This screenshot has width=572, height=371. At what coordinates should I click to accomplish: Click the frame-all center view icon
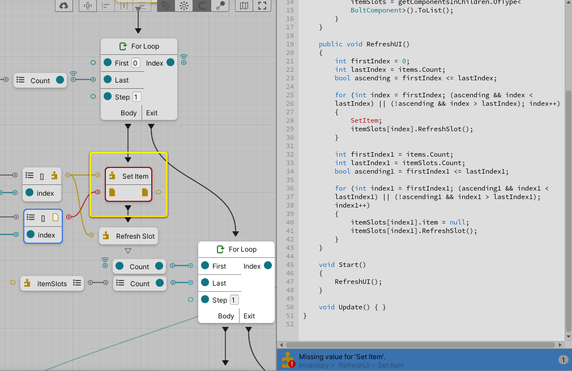coord(87,6)
